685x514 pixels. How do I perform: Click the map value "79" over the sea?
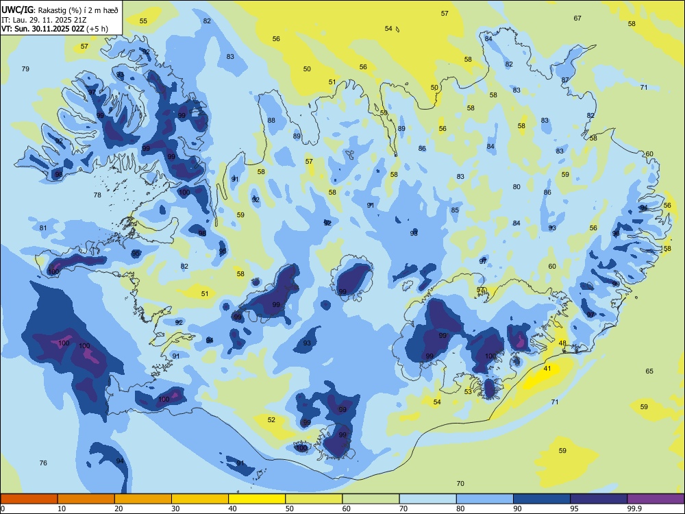point(25,69)
